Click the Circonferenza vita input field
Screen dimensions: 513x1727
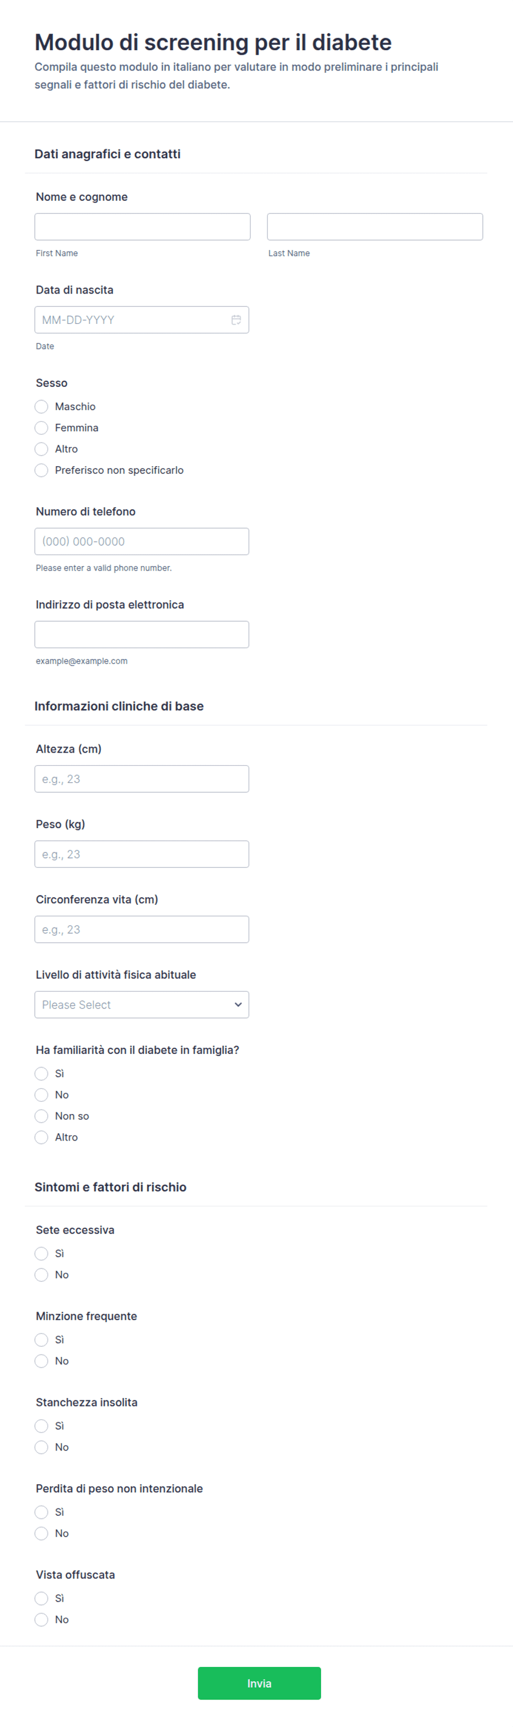point(142,929)
